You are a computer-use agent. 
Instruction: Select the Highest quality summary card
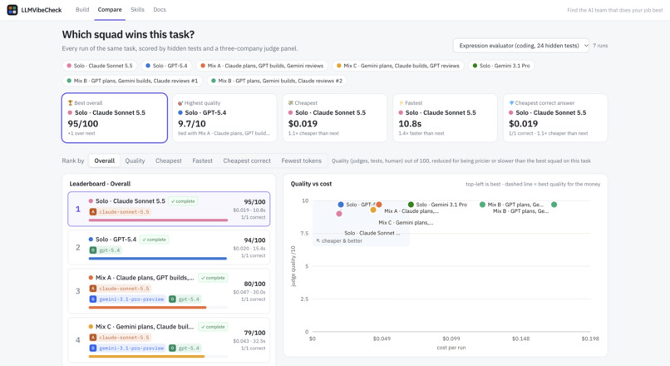pyautogui.click(x=224, y=117)
